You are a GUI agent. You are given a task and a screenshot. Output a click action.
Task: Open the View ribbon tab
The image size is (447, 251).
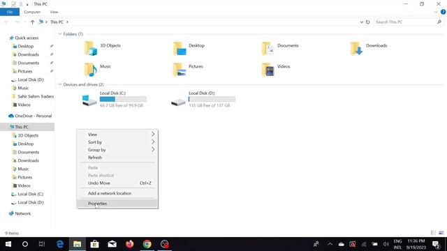click(x=54, y=12)
